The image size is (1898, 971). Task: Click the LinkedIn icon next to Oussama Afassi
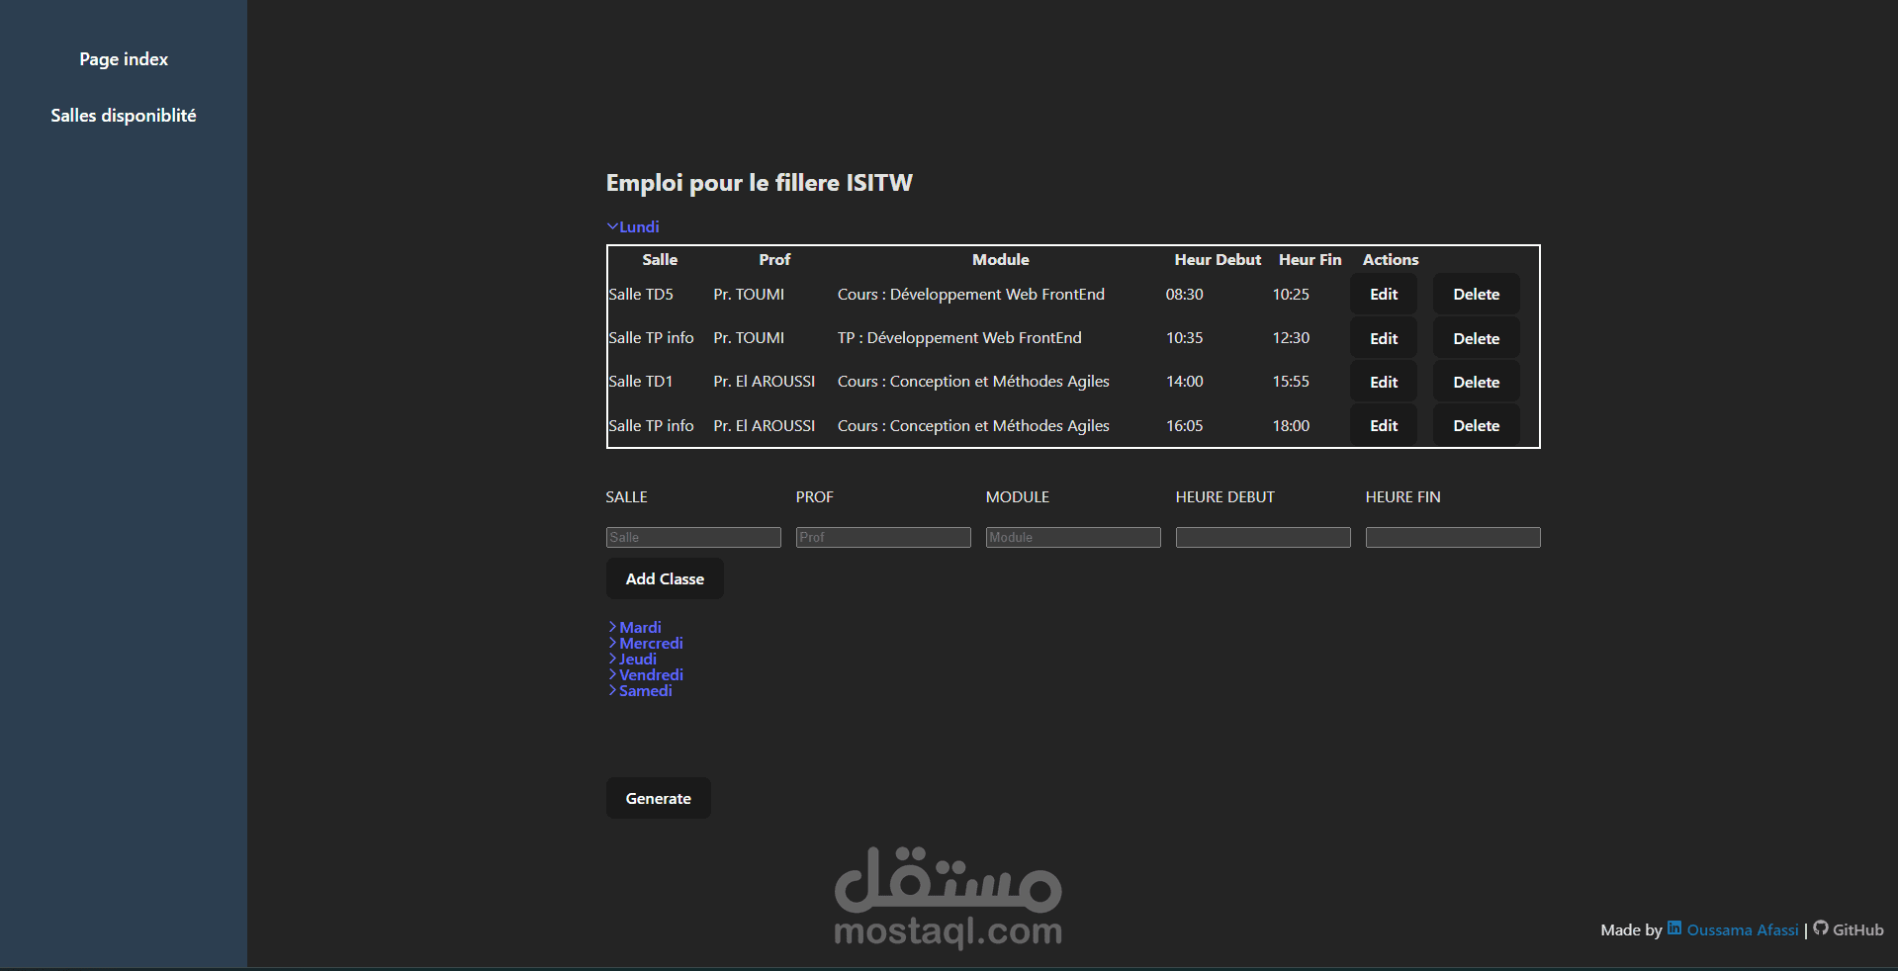[x=1673, y=928]
